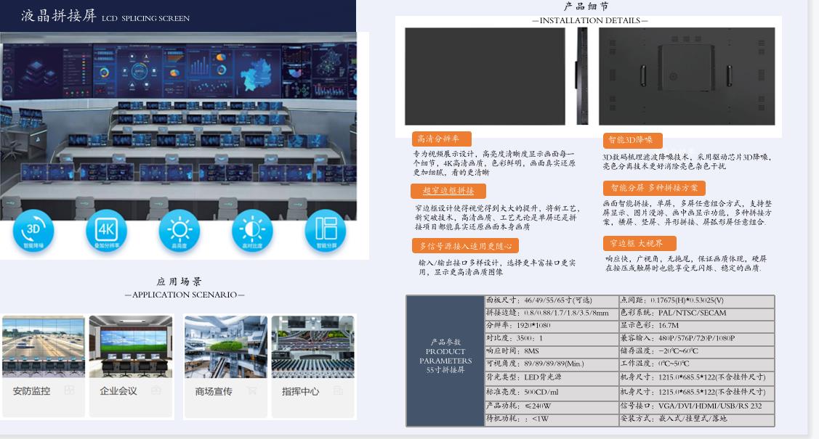Click the briefcase icon beside 企业会议
819x439 pixels.
[x=156, y=390]
